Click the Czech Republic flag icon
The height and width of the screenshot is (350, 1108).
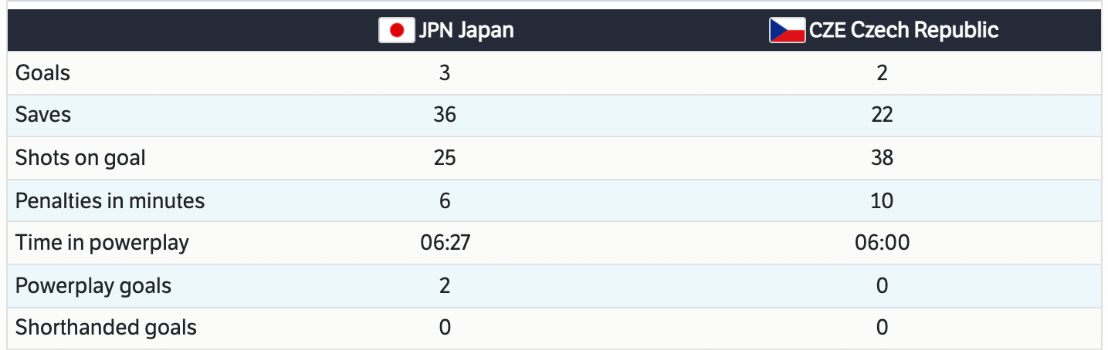[787, 31]
